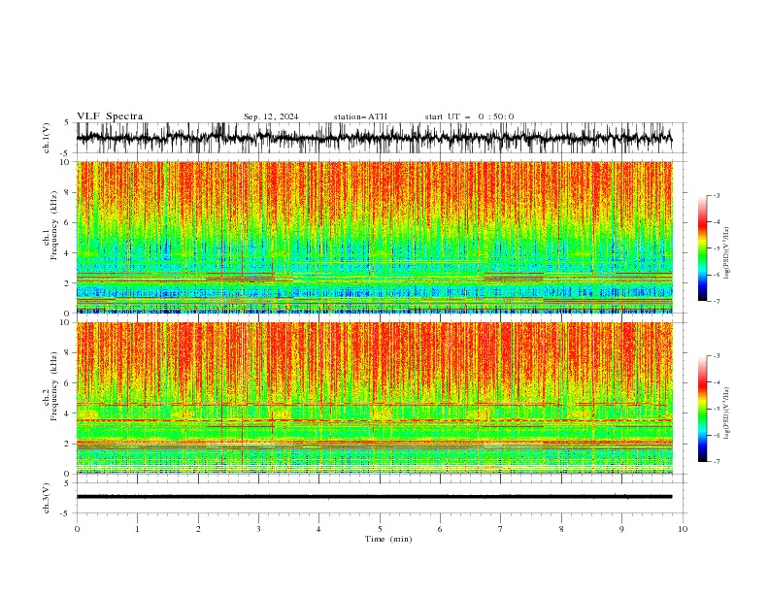The height and width of the screenshot is (594, 769).
Task: Click time axis tick label "5"
Action: [380, 529]
